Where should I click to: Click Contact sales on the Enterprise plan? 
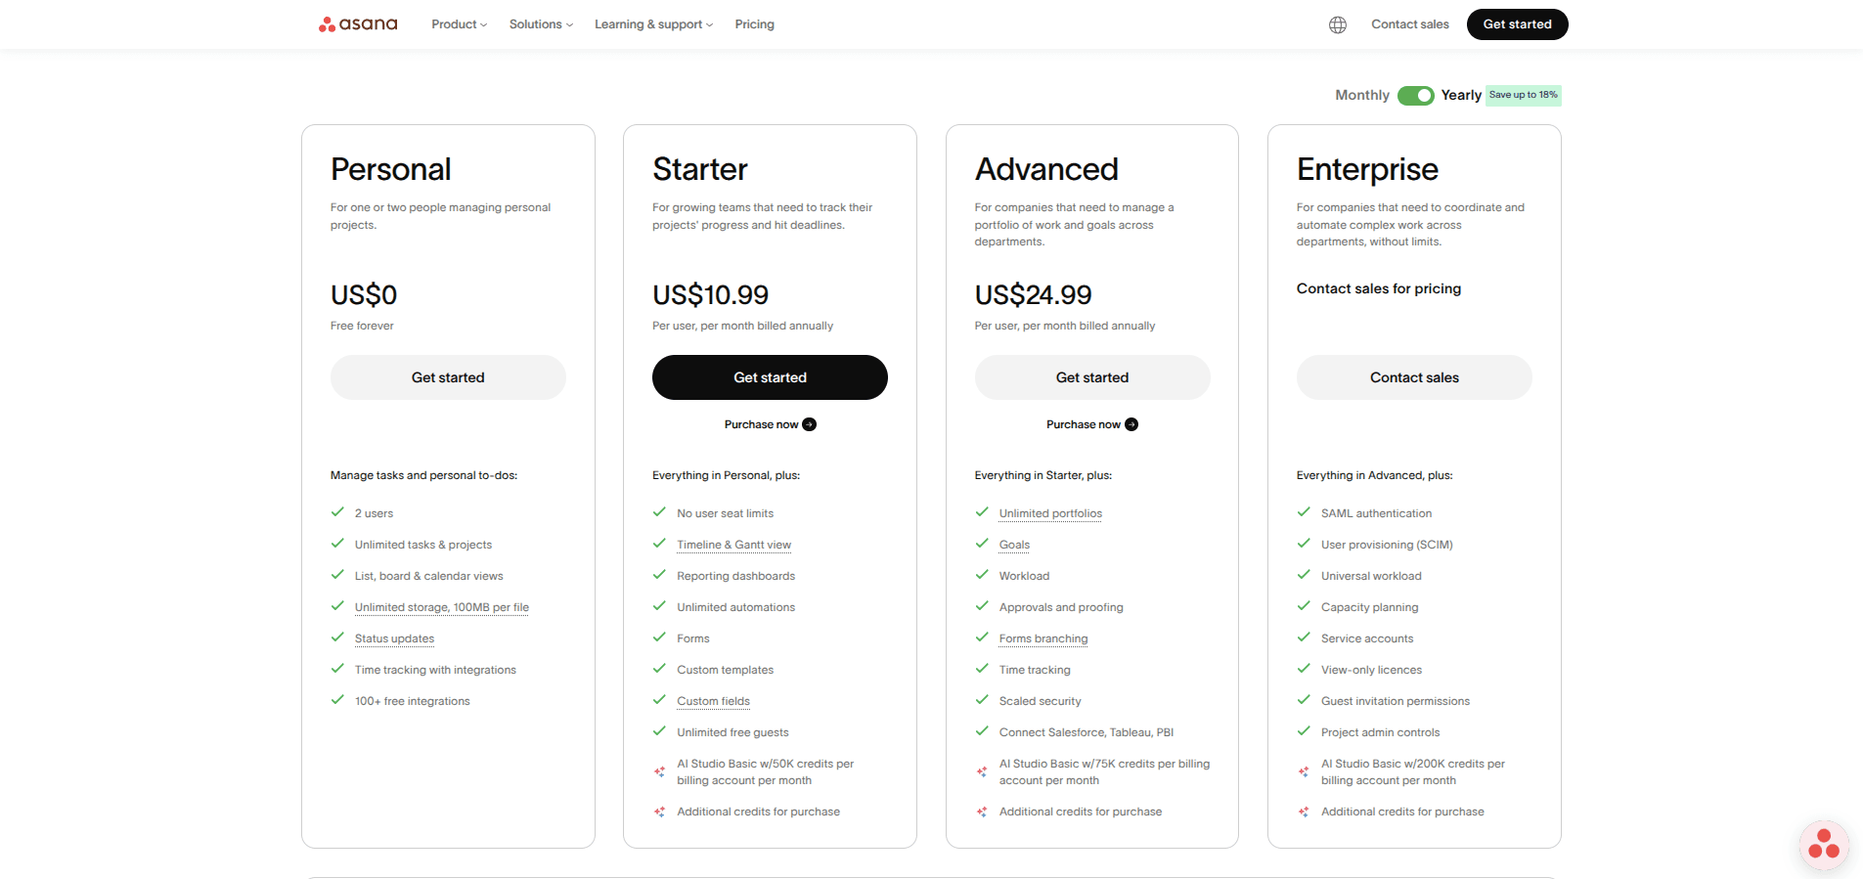coord(1414,377)
